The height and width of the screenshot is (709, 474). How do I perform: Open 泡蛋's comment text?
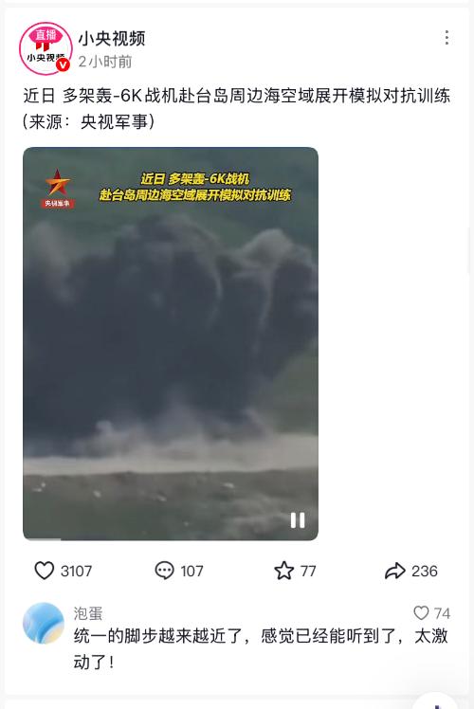point(261,649)
